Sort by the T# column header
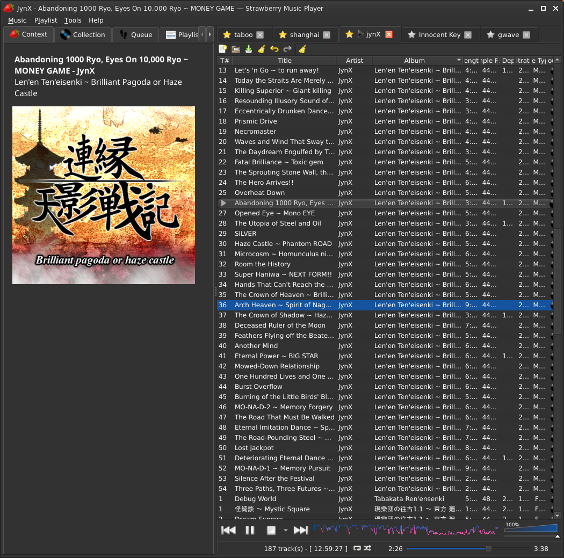564x558 pixels. click(225, 60)
